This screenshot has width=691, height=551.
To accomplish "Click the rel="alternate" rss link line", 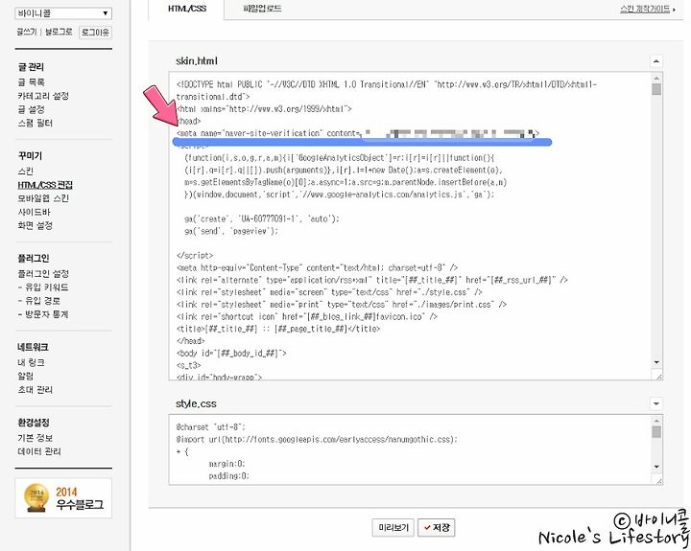I will click(x=372, y=280).
